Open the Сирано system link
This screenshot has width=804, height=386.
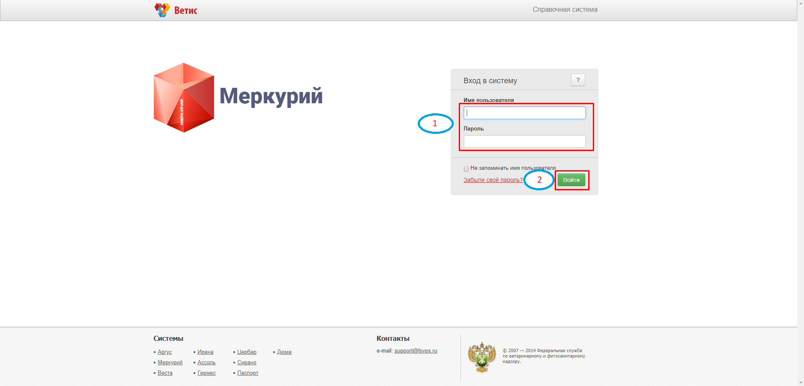(247, 363)
